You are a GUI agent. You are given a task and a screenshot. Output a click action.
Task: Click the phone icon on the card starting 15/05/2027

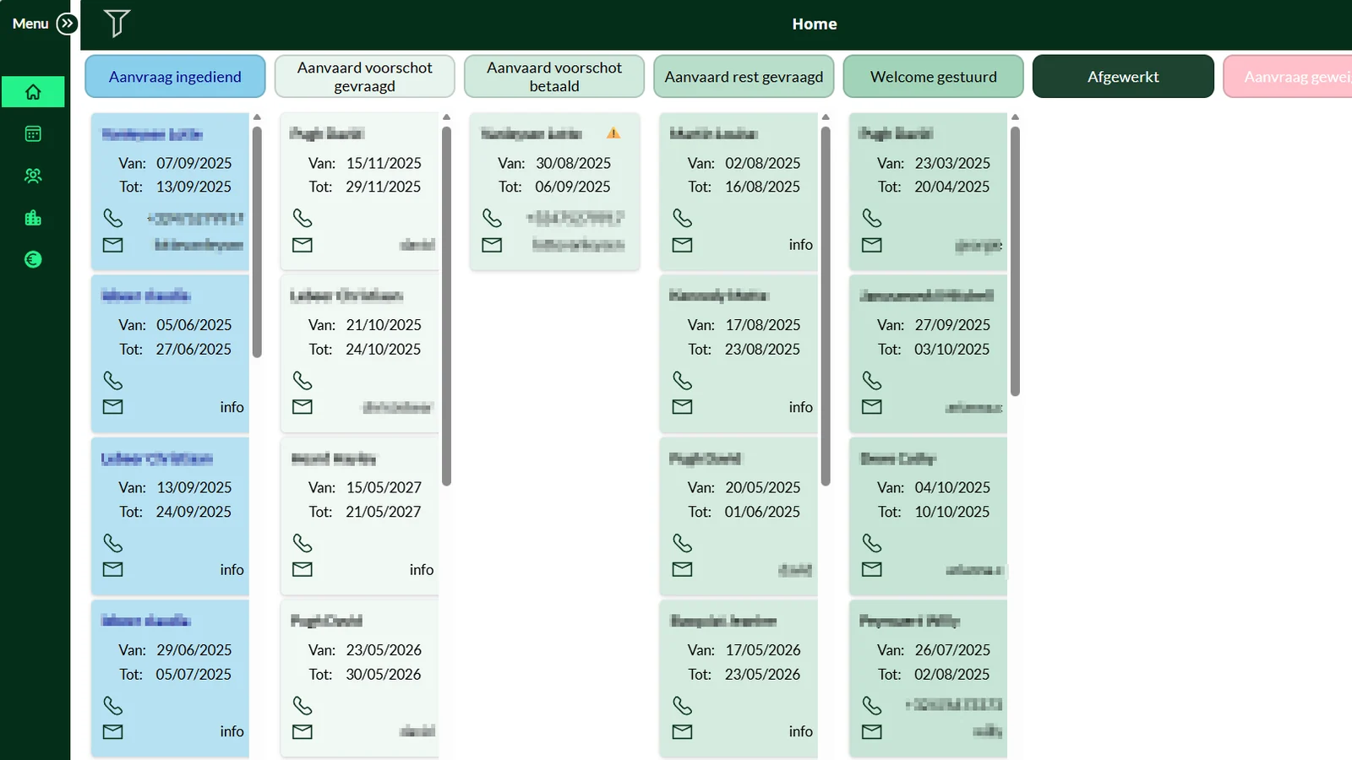302,543
